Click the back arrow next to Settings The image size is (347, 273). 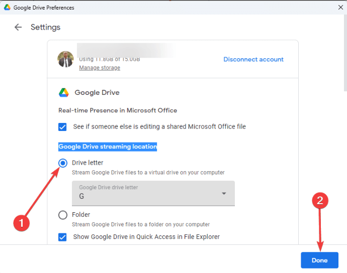(x=18, y=27)
